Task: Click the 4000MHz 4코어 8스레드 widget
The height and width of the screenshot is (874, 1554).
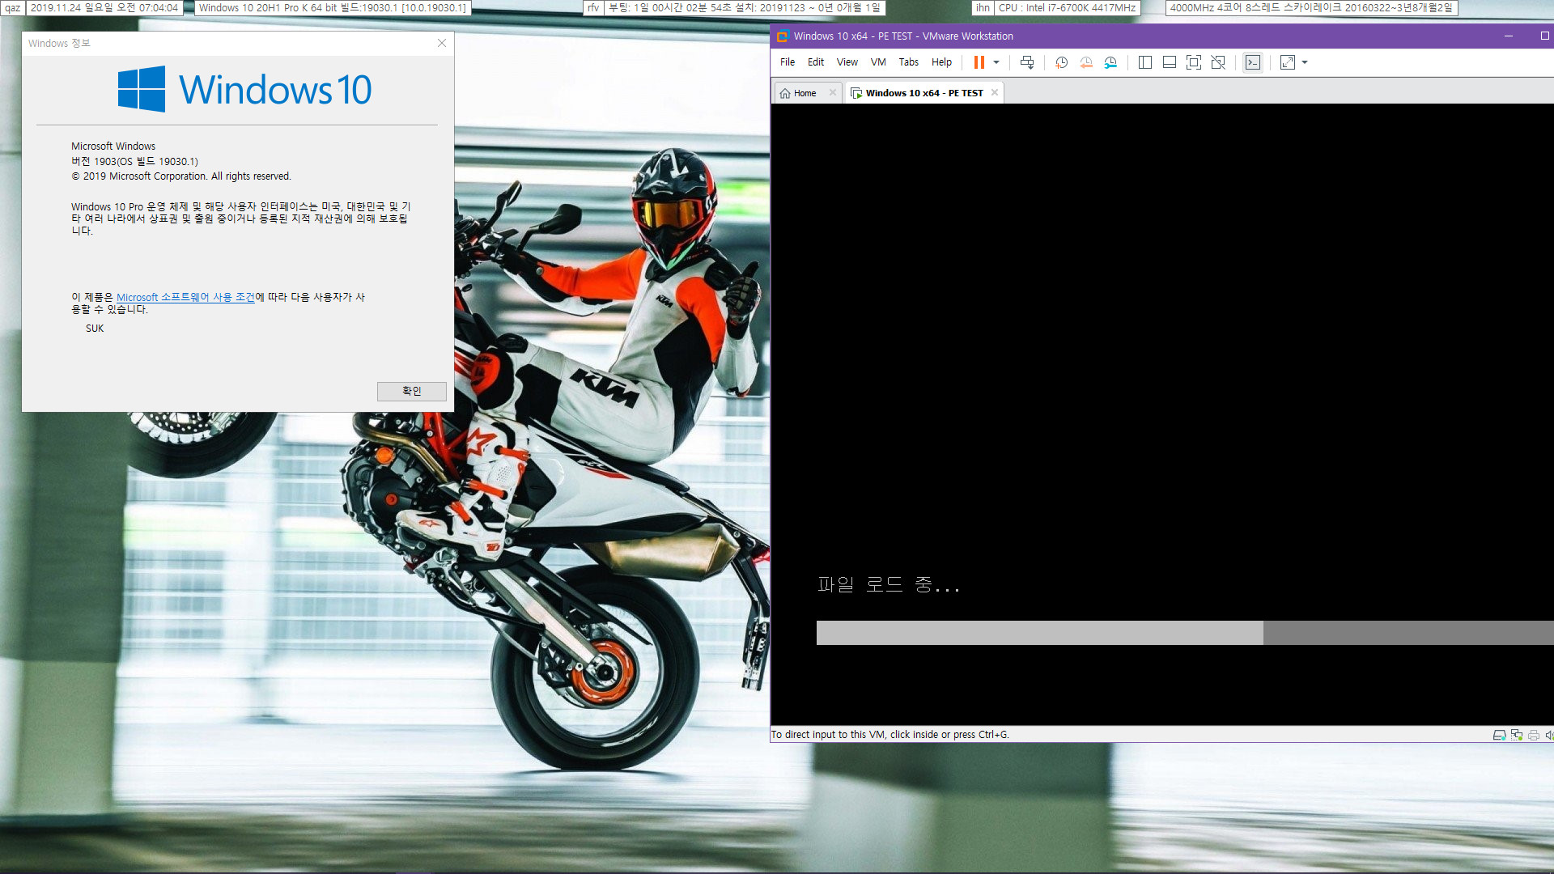Action: click(1311, 8)
